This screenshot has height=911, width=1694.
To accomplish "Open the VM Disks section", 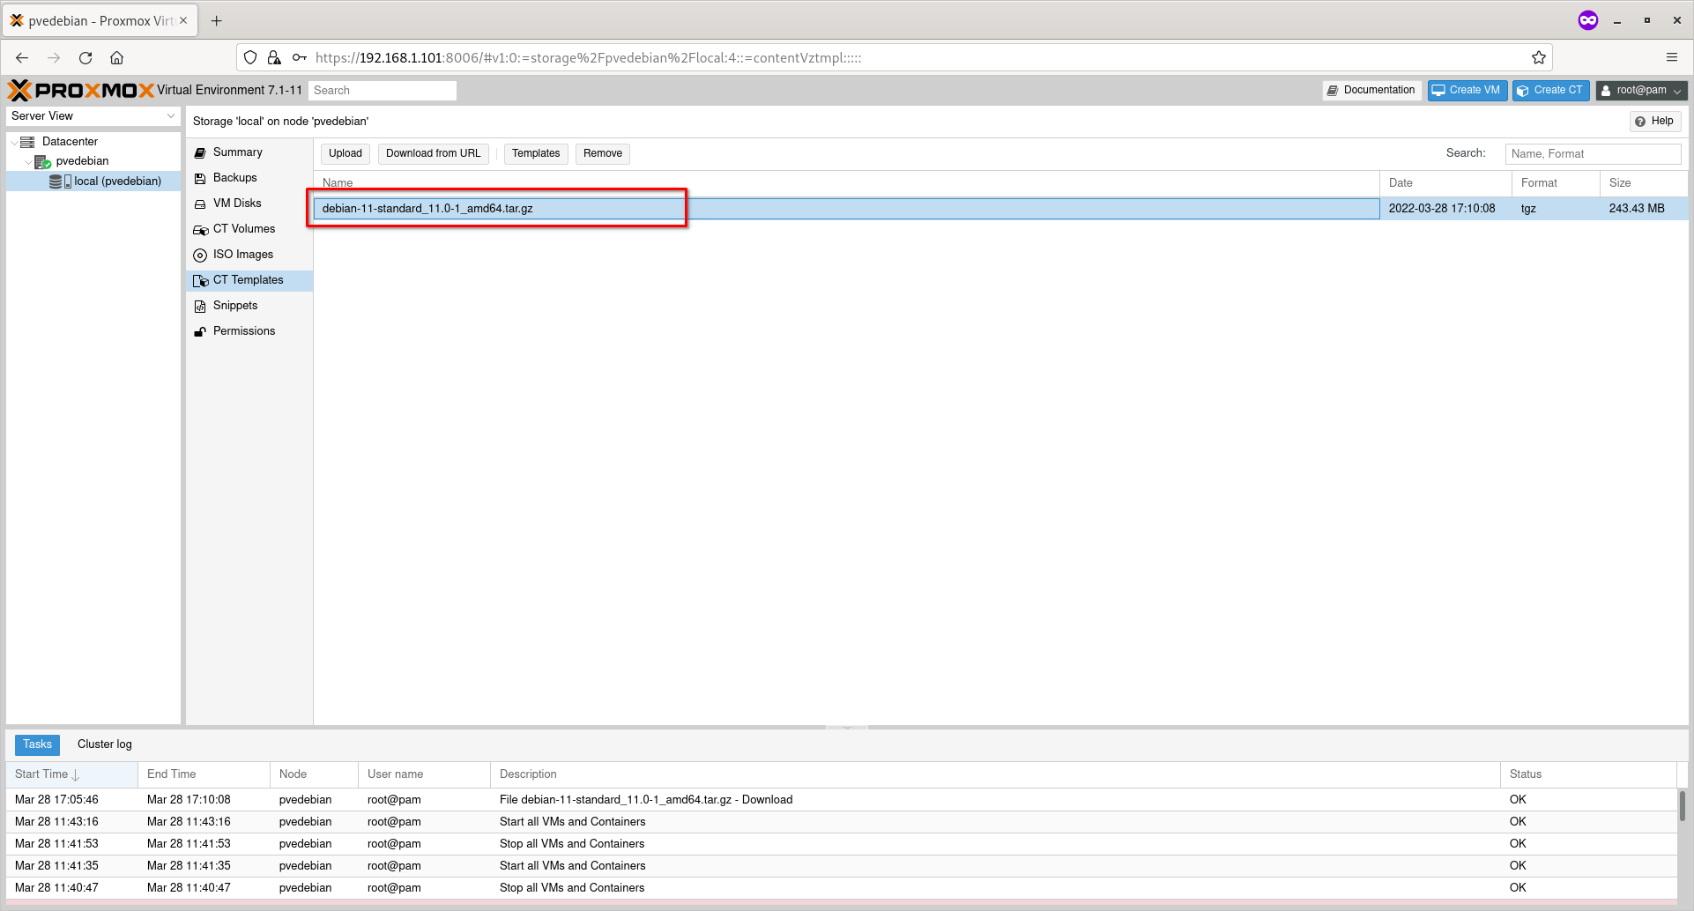I will click(x=249, y=204).
